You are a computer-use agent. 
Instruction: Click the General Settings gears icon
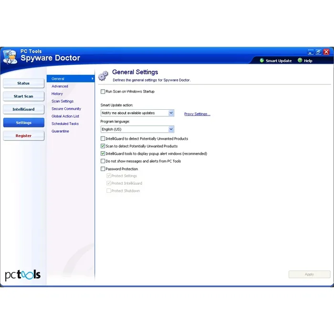(x=104, y=76)
